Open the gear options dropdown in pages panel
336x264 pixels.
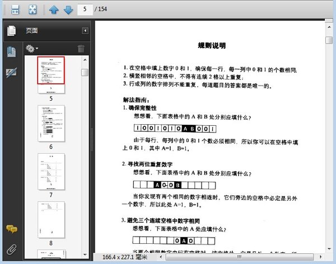[x=31, y=49]
